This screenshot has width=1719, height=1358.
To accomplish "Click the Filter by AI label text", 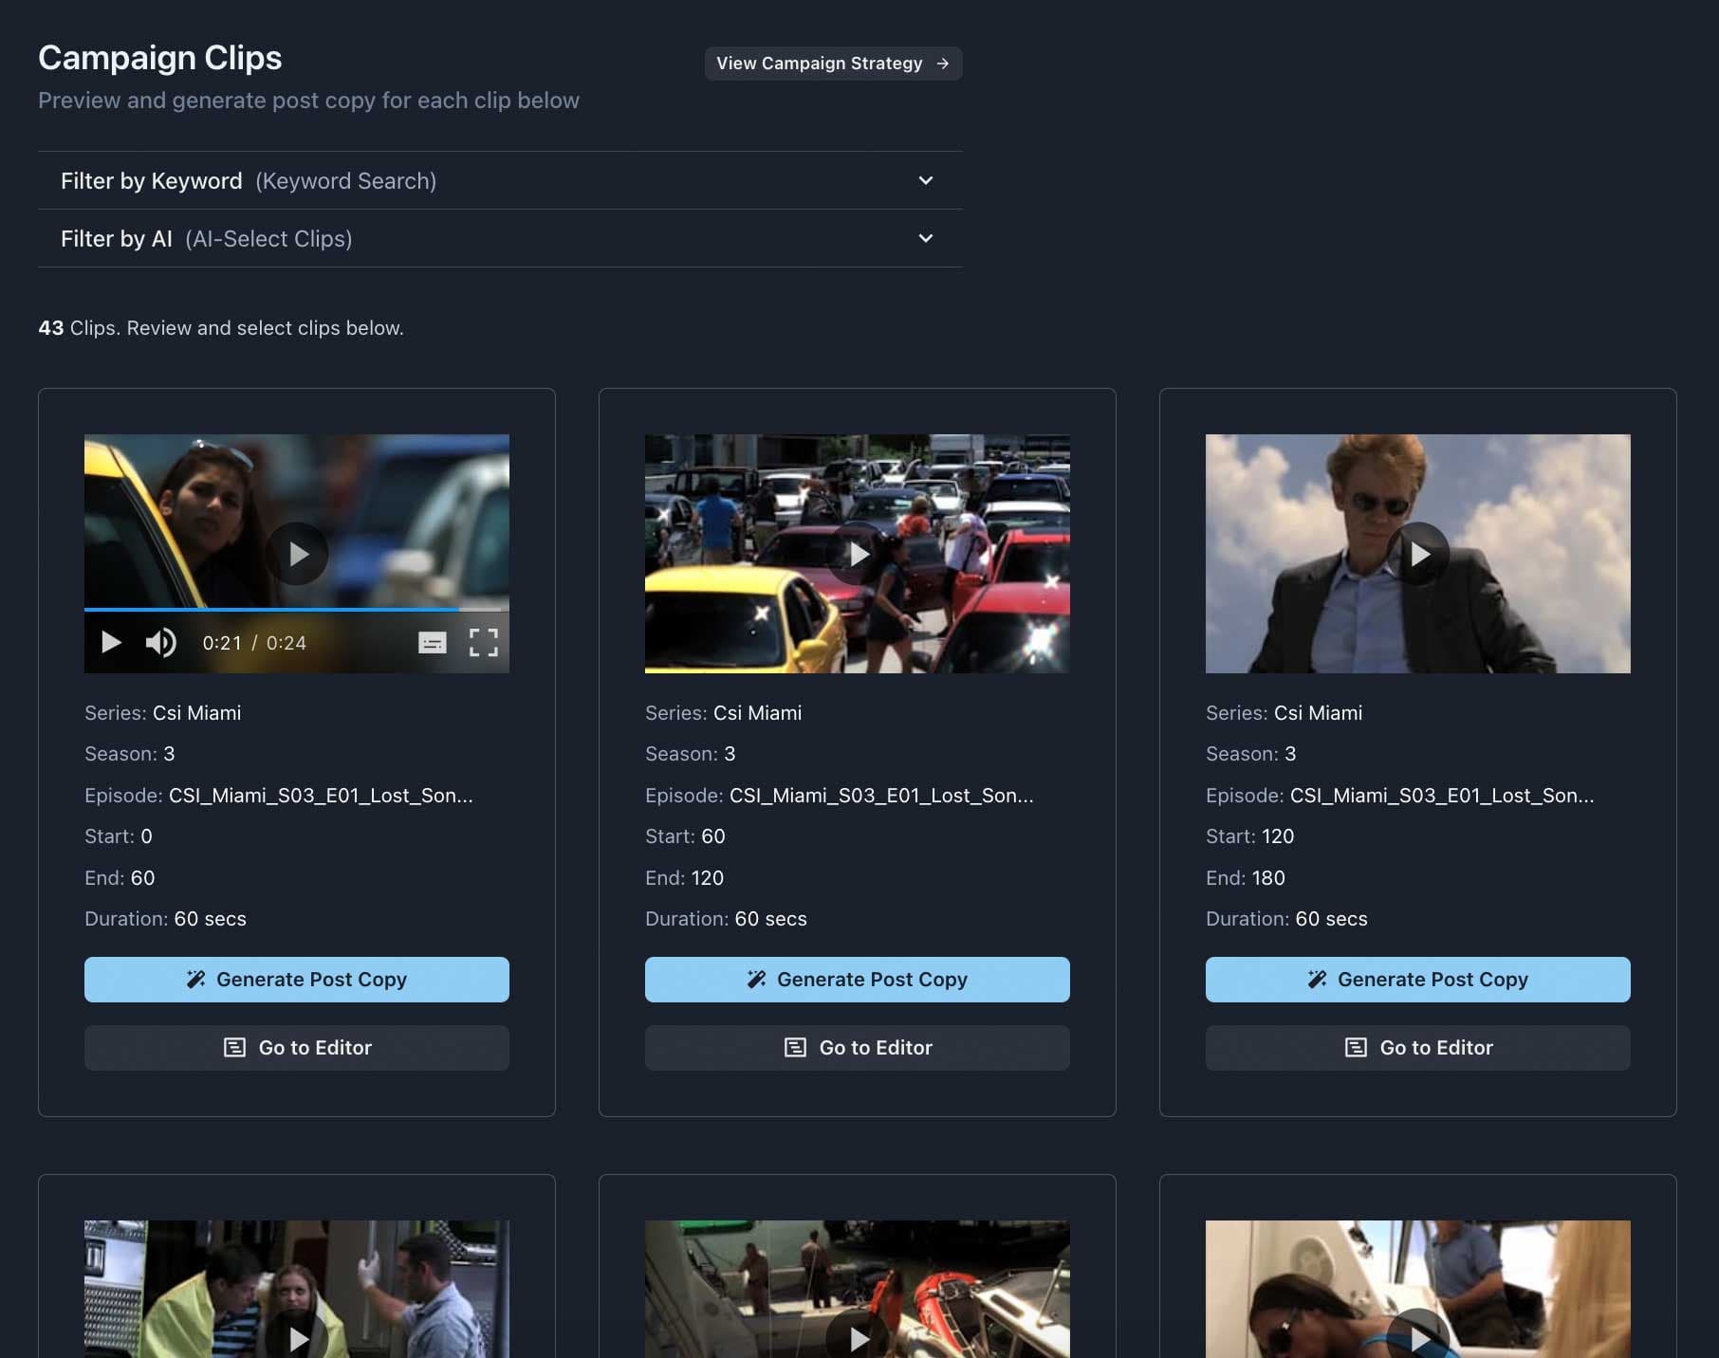I will tap(117, 239).
